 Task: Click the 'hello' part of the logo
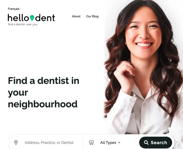point(18,18)
